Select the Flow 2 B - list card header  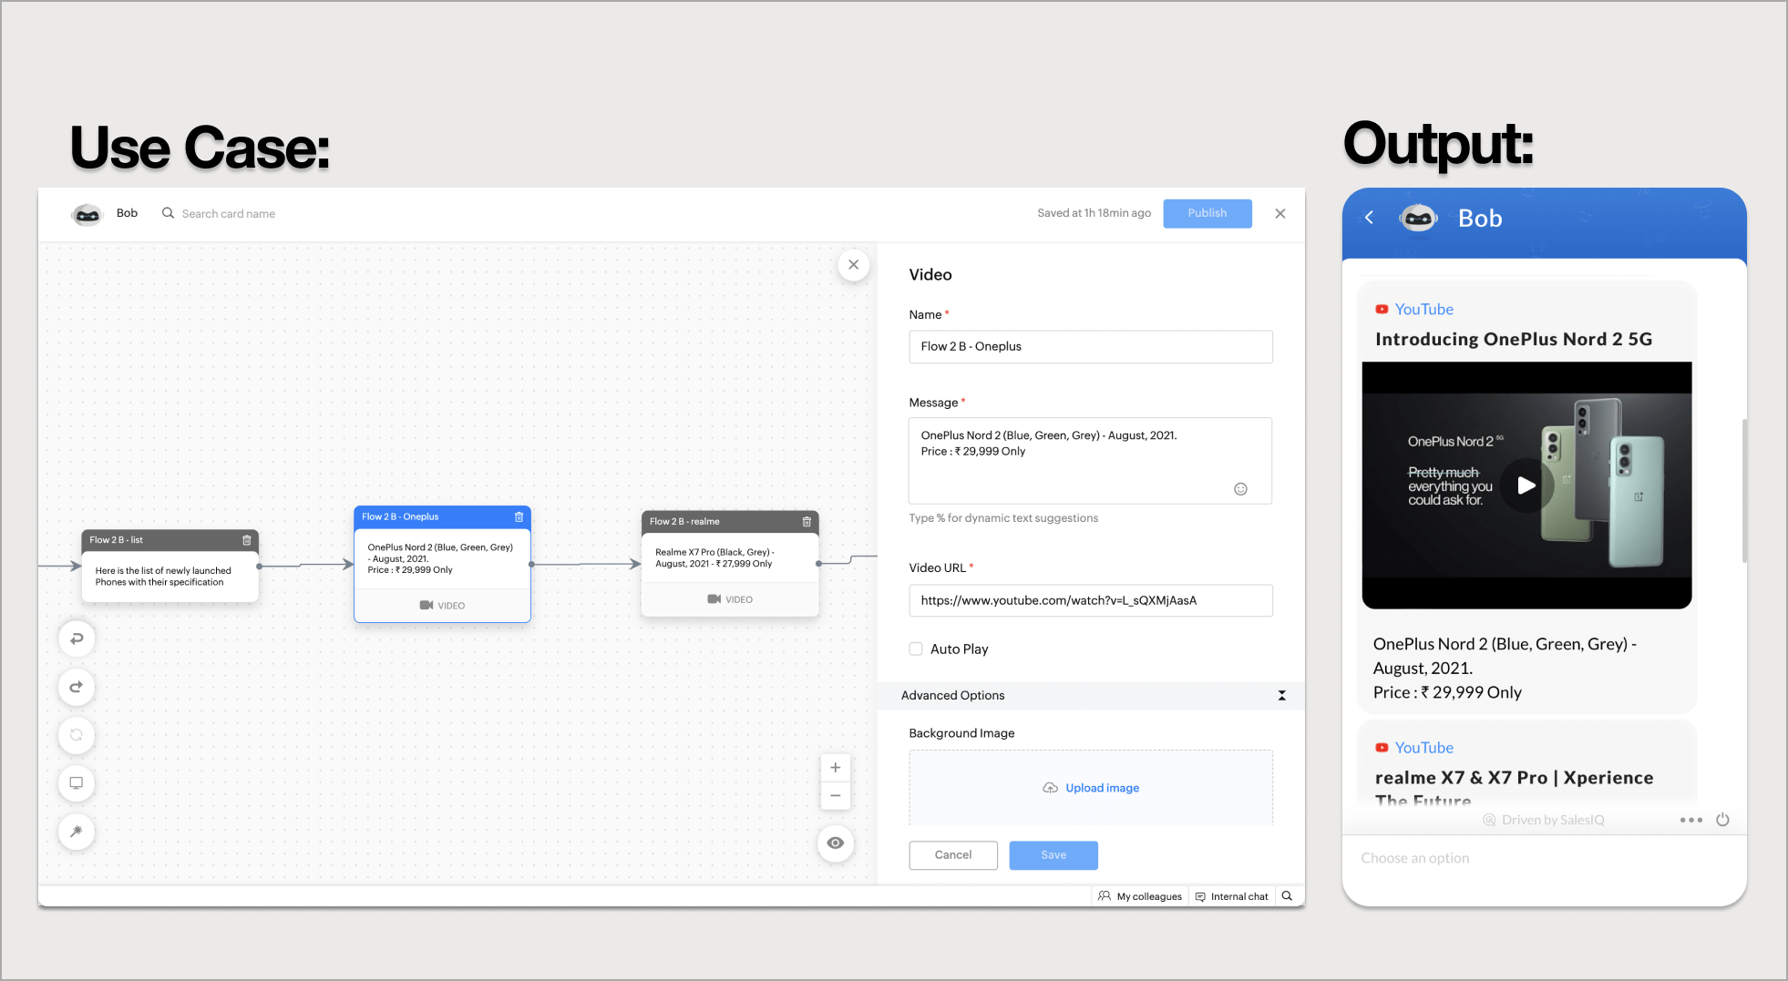click(170, 540)
